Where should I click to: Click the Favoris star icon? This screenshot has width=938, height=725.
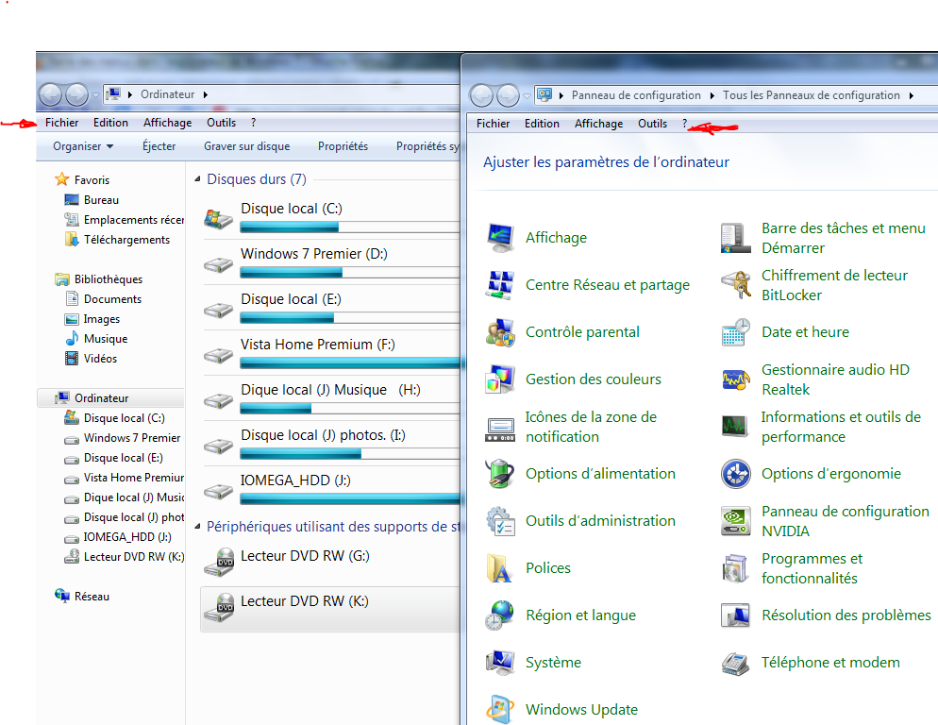coord(61,179)
